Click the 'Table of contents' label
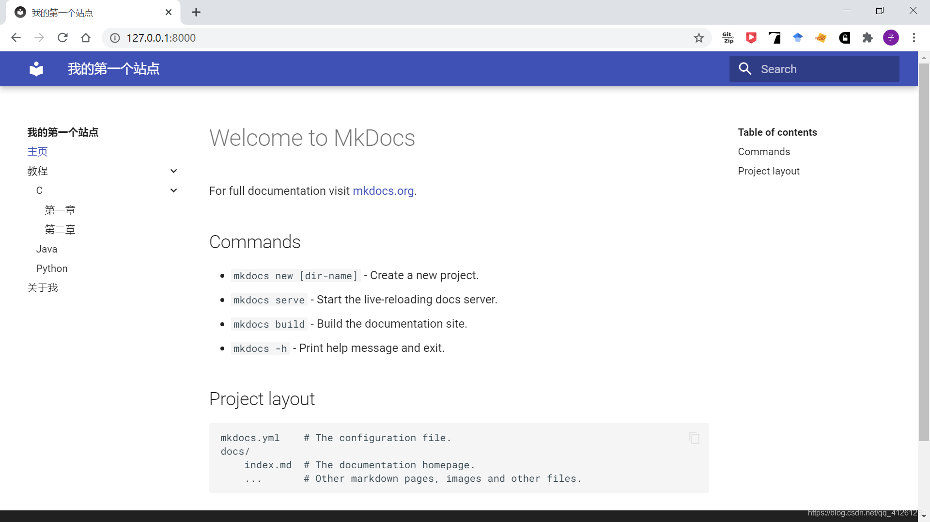This screenshot has height=522, width=930. pos(777,132)
